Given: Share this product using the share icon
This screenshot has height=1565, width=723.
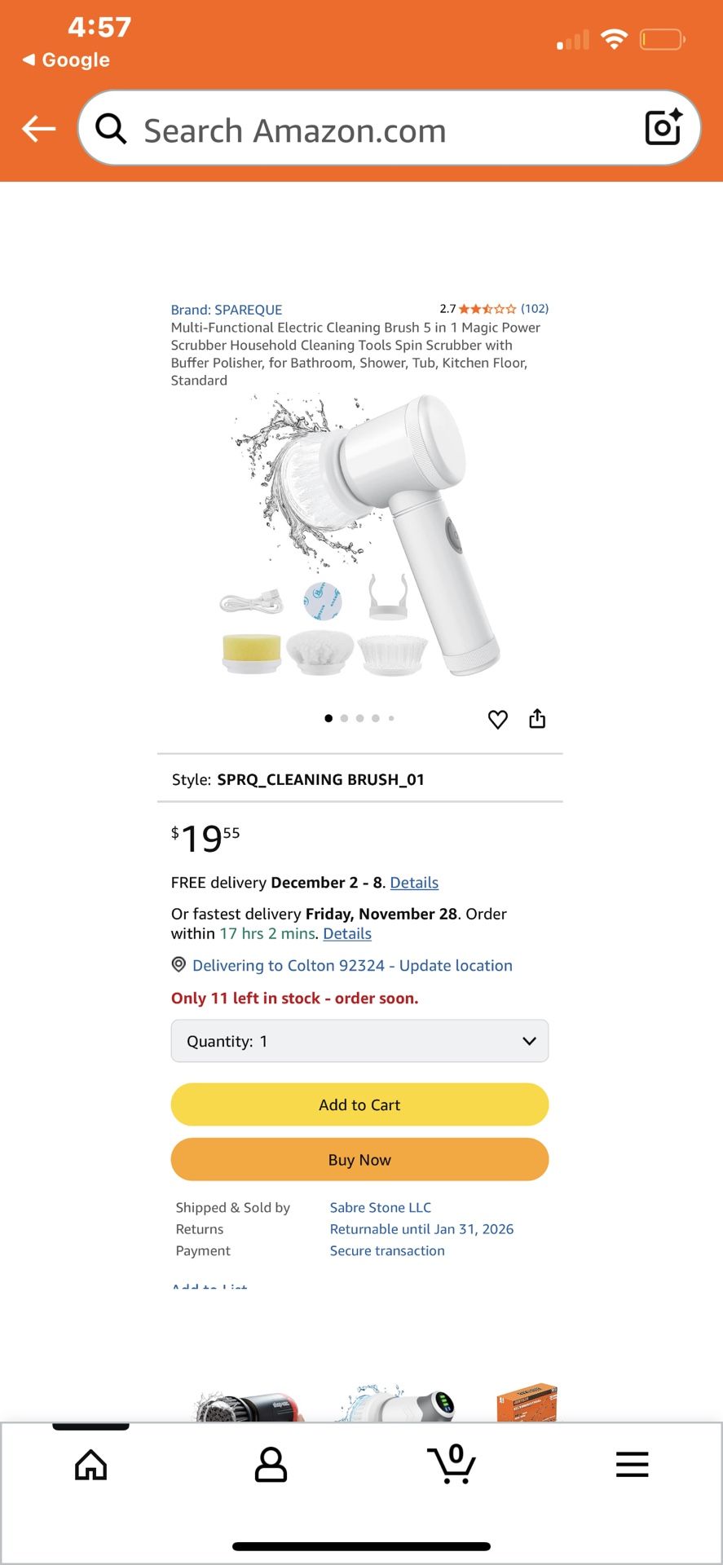Looking at the screenshot, I should [x=536, y=718].
